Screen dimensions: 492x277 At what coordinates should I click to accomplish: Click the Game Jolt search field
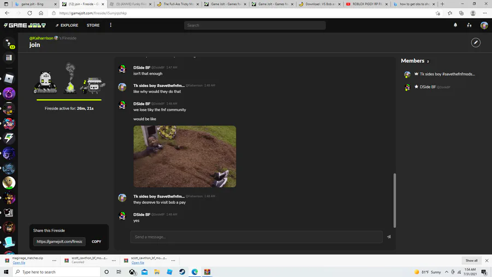255,25
